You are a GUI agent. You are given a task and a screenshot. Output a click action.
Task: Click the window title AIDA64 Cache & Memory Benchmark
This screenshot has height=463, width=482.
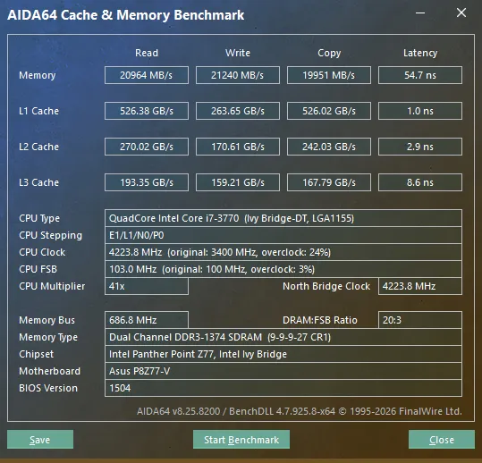[x=126, y=15]
